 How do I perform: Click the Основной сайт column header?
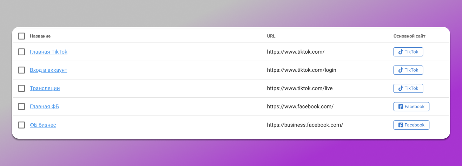tap(409, 36)
